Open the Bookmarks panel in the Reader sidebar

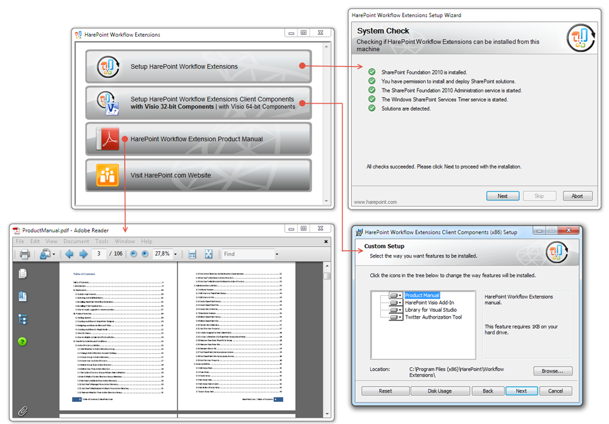point(23,297)
